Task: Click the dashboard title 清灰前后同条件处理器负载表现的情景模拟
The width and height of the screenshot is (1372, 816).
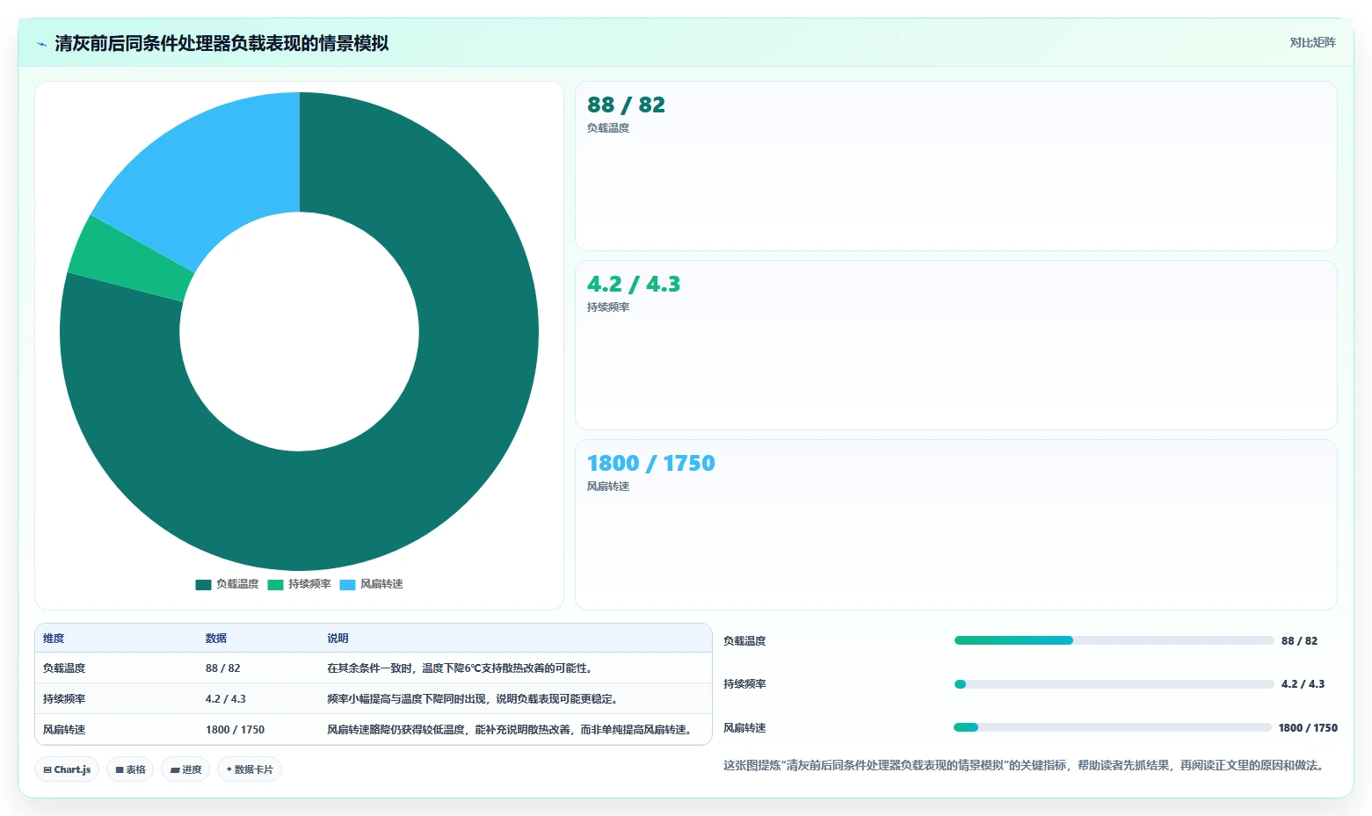Action: (221, 43)
